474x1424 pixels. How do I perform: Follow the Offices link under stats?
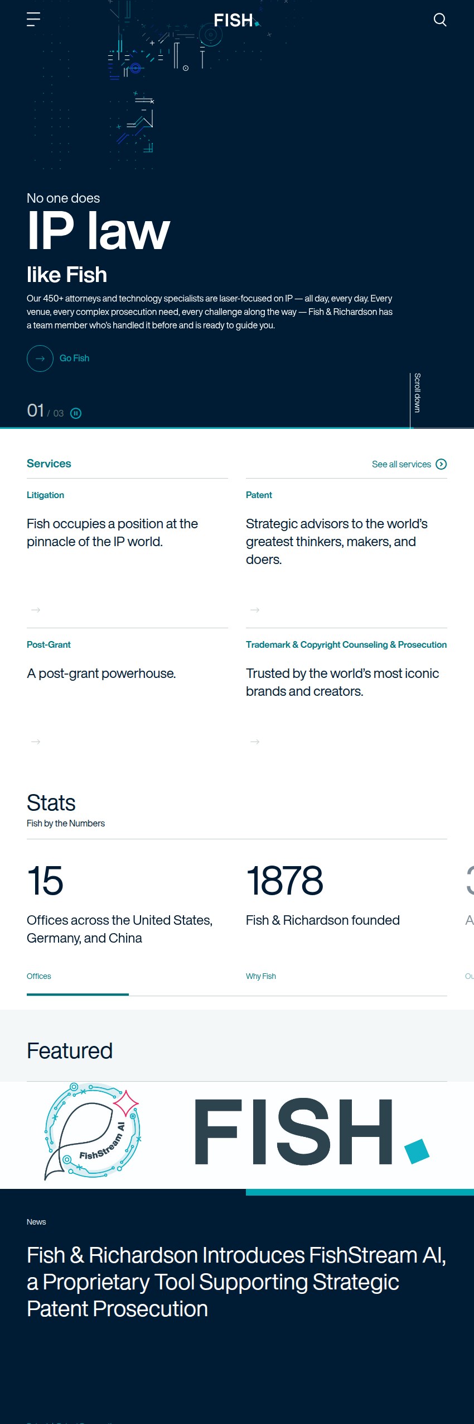[x=38, y=976]
